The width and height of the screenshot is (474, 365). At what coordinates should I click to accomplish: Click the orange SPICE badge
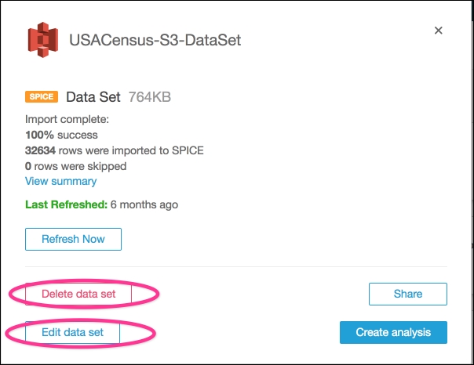[x=42, y=97]
